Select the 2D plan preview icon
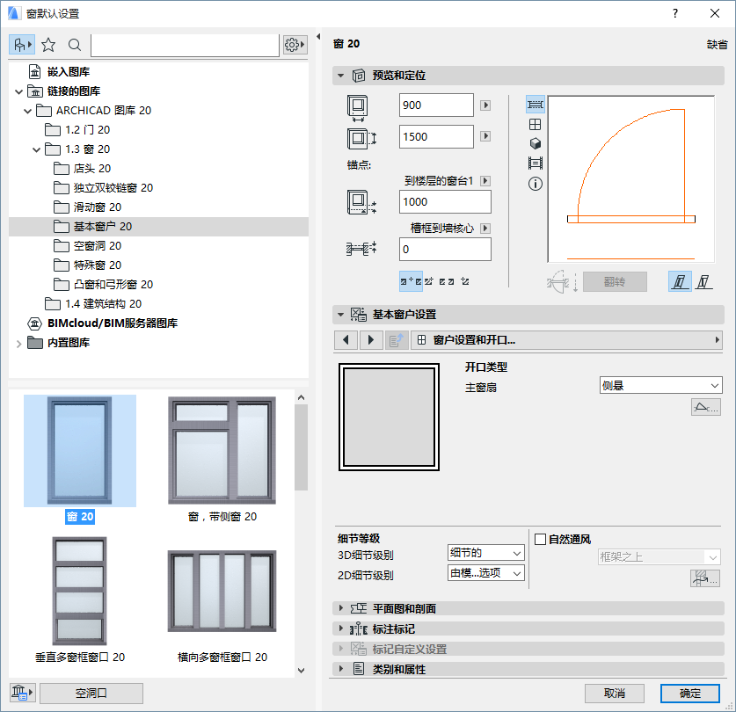736x712 pixels. [x=535, y=104]
